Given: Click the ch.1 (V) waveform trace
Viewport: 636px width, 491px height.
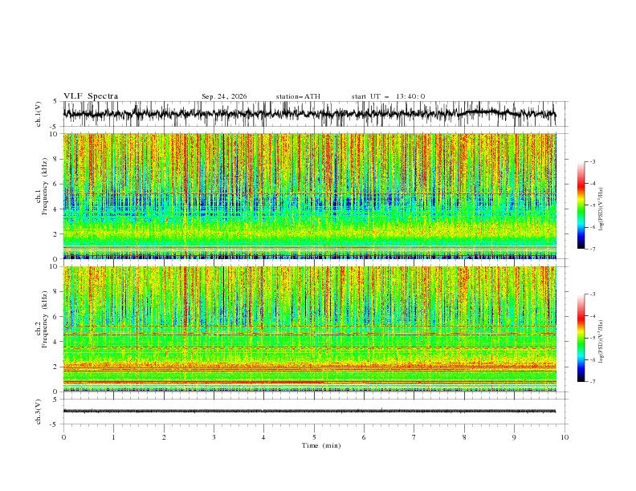Looking at the screenshot, I should [x=309, y=114].
